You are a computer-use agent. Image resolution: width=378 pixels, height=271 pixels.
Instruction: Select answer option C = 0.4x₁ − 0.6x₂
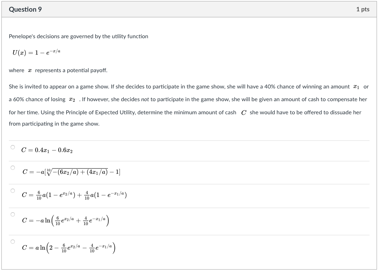pyautogui.click(x=13, y=148)
